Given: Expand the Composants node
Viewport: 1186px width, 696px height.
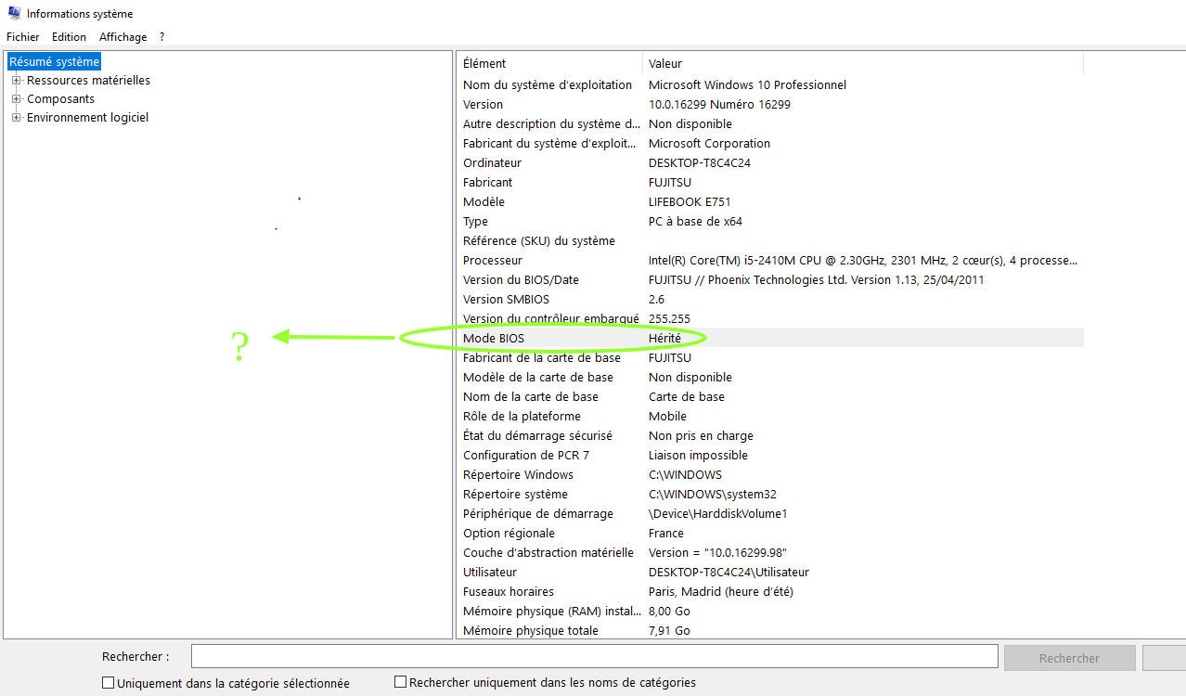Looking at the screenshot, I should click(x=16, y=99).
